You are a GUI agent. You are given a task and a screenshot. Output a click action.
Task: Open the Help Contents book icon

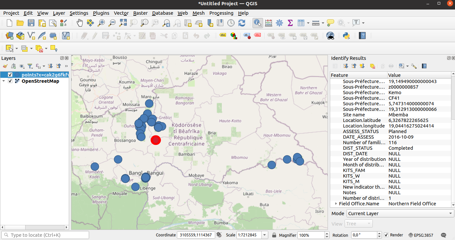coord(362,36)
